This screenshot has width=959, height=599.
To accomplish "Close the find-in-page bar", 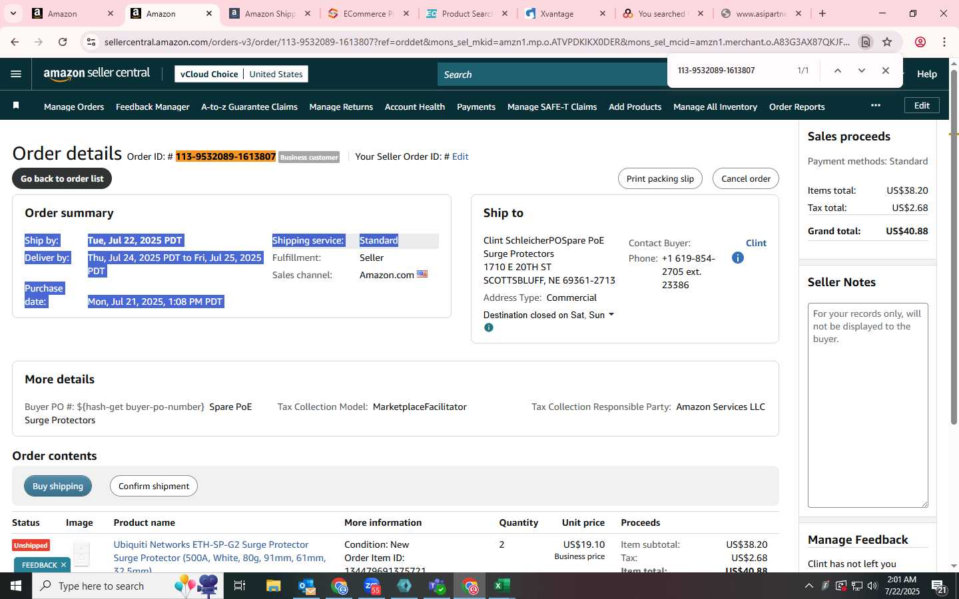I will coord(885,71).
